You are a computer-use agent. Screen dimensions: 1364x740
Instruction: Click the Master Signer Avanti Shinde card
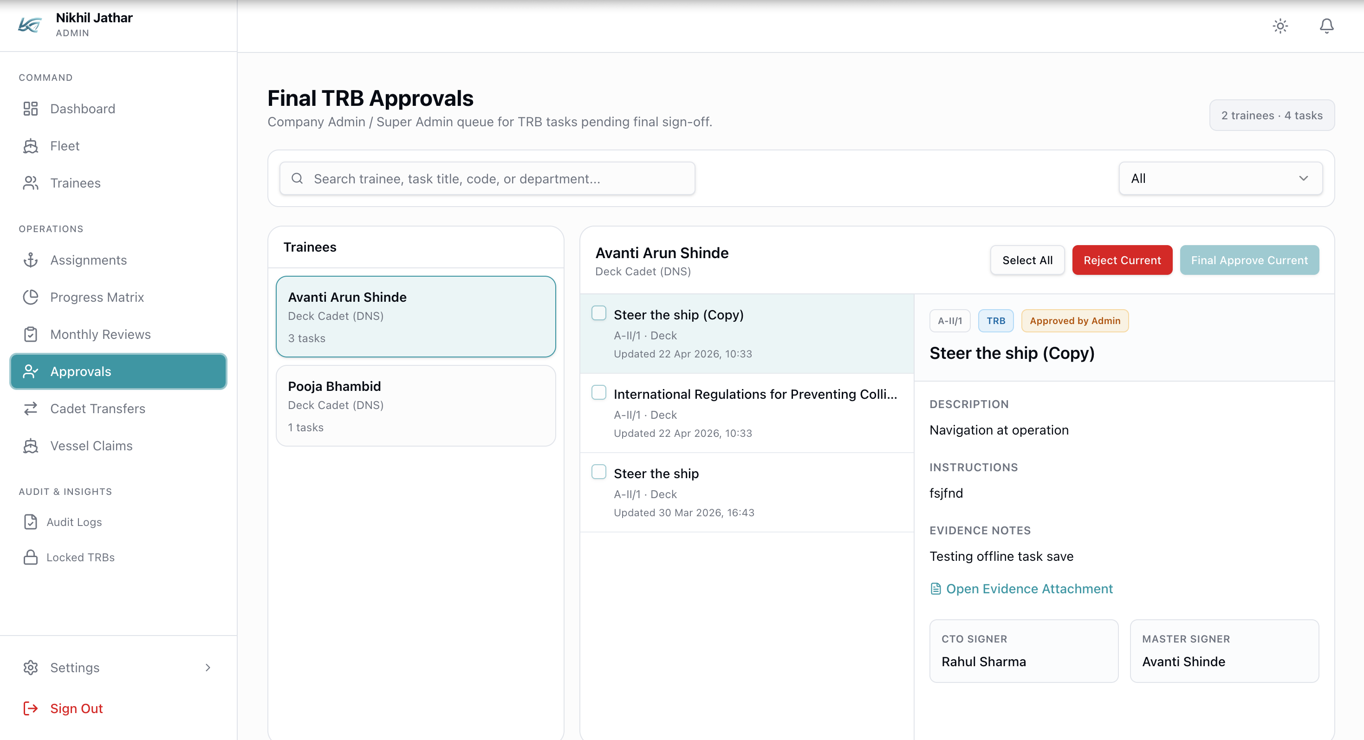(x=1224, y=651)
